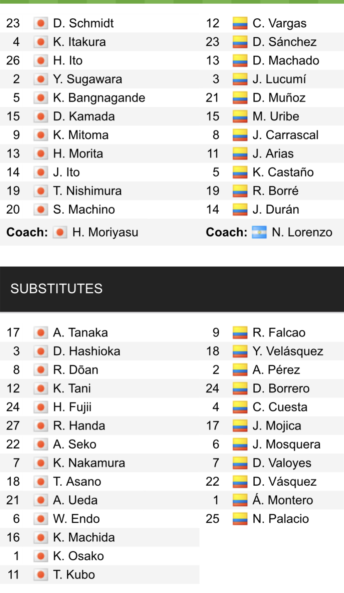Select player D. Kamada
The height and width of the screenshot is (593, 344).
tap(84, 116)
